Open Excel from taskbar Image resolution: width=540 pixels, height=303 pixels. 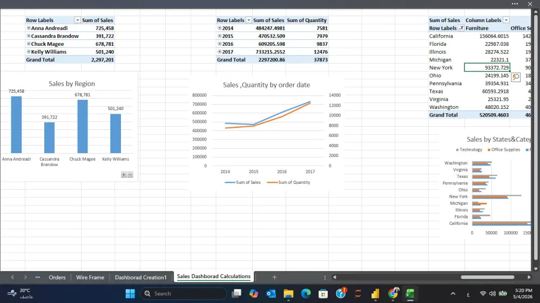[x=410, y=293]
